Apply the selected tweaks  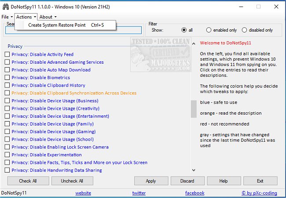pyautogui.click(x=151, y=181)
